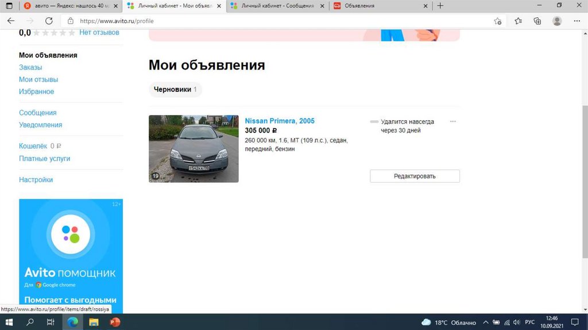
Task: Open a new browser tab
Action: [x=440, y=6]
